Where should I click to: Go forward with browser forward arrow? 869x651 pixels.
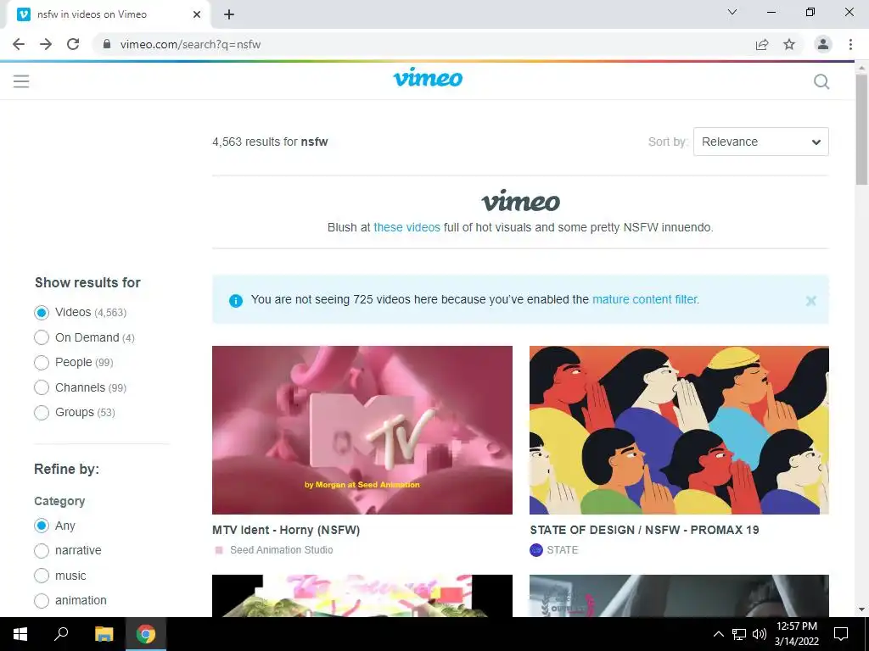tap(46, 44)
